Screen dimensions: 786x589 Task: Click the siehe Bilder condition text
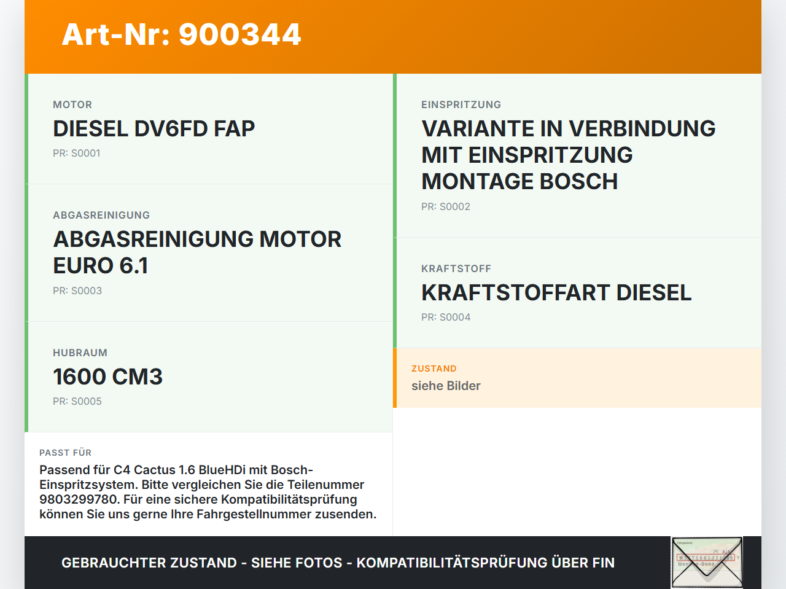pos(446,386)
